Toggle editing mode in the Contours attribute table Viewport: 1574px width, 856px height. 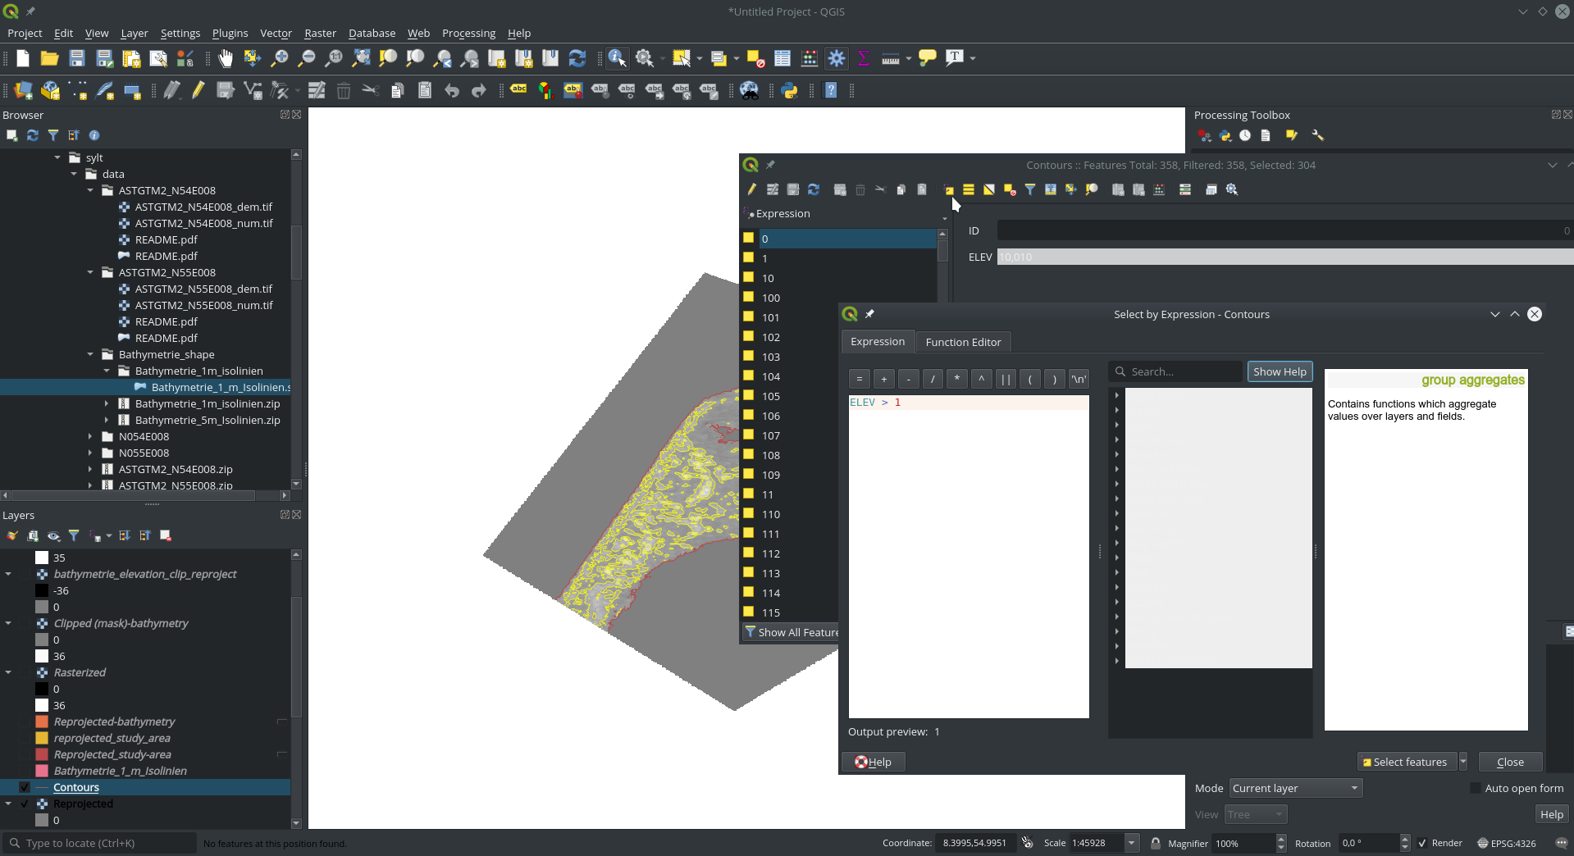pos(752,189)
